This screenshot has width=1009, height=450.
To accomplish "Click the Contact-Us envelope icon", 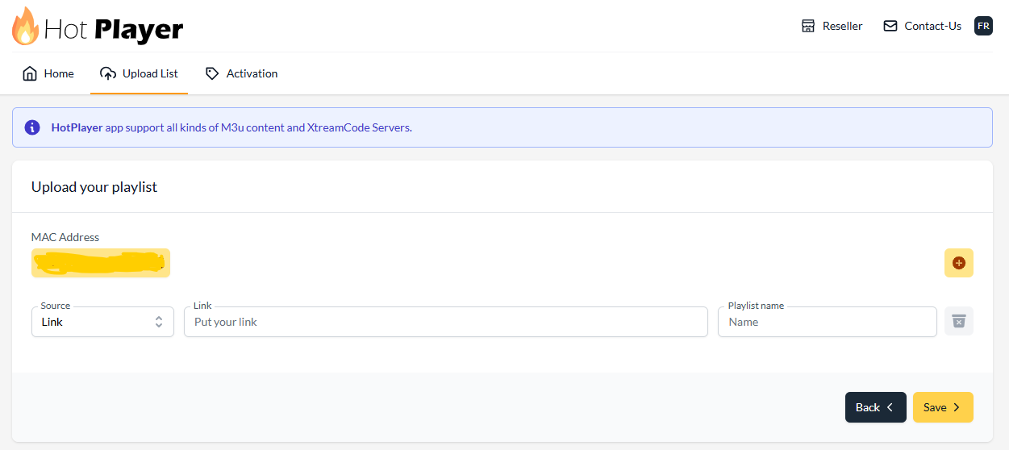I will 890,26.
